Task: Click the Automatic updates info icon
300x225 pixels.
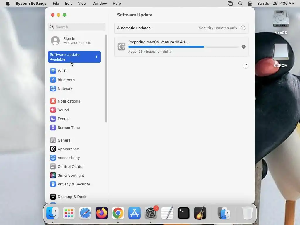Action: click(243, 28)
